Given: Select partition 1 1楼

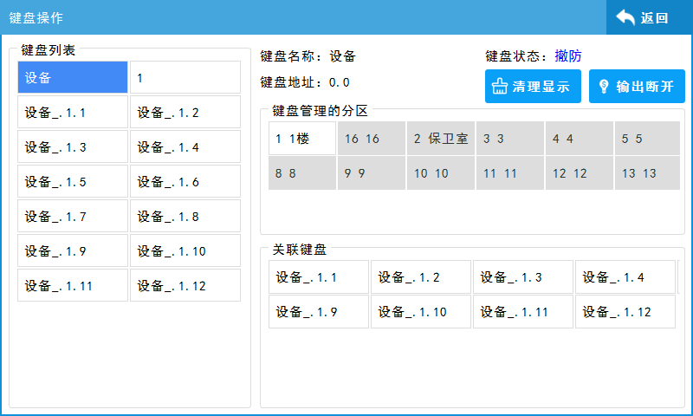Looking at the screenshot, I should pyautogui.click(x=302, y=139).
